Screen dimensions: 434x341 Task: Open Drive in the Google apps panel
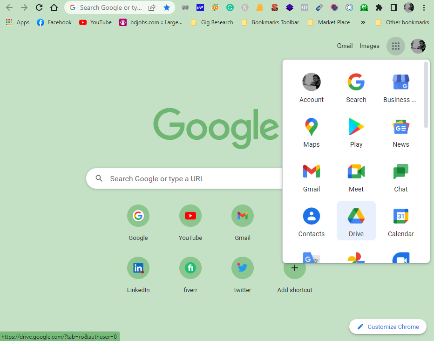tap(356, 221)
